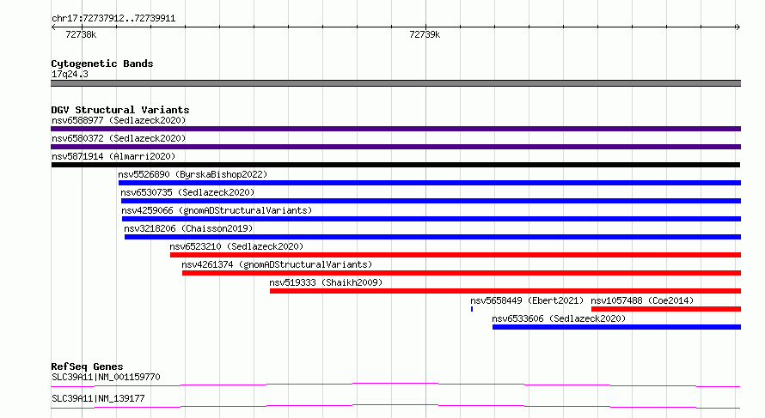The height and width of the screenshot is (418, 765).
Task: Click the nsv3218206 (Chaisson2019) label
Action: click(188, 228)
